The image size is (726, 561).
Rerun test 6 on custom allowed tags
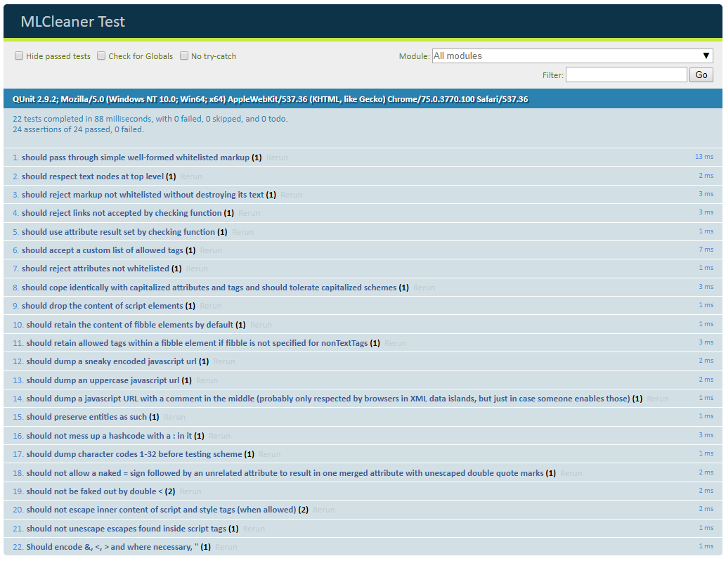211,250
